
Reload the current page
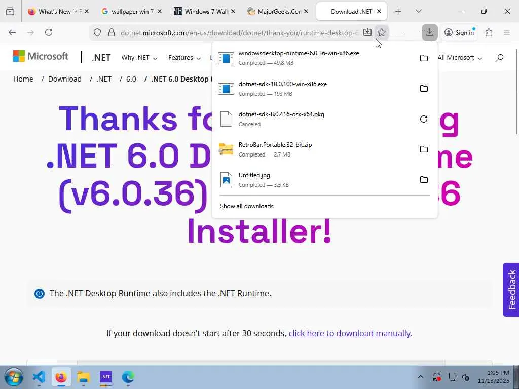49,32
